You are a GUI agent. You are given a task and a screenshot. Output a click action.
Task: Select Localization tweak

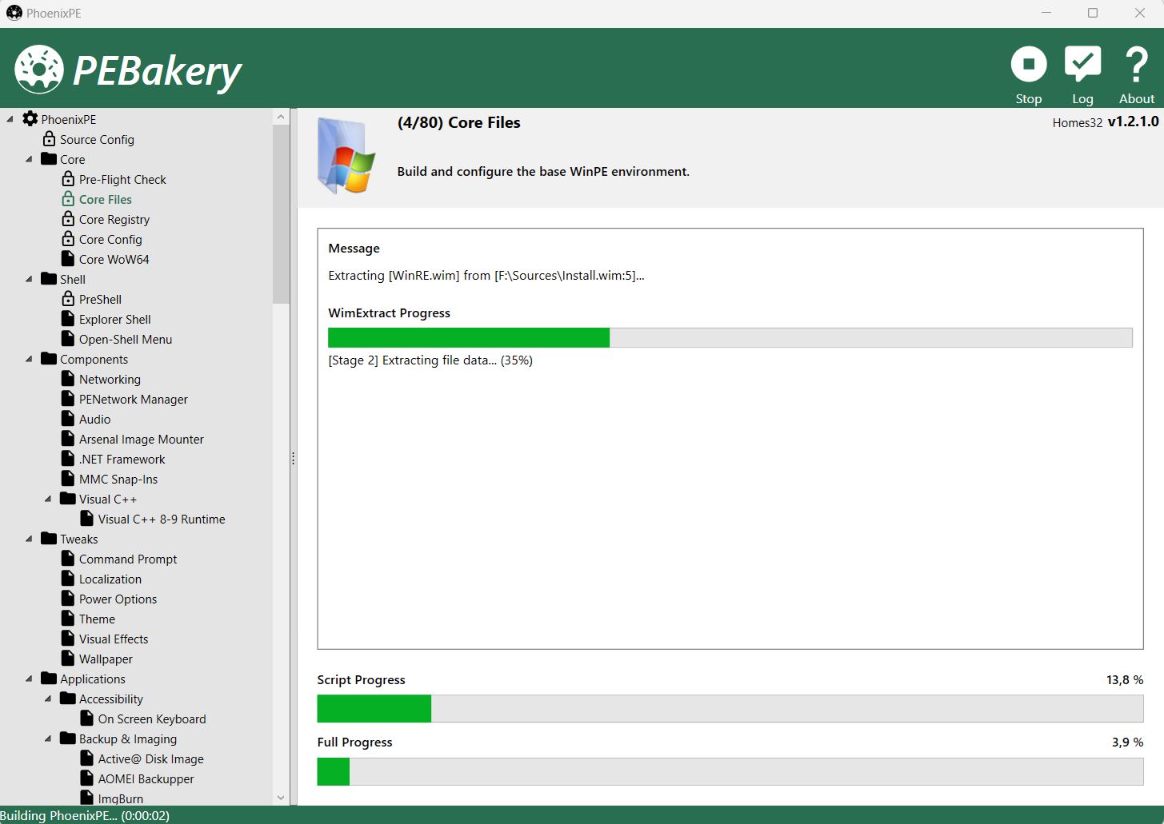[110, 579]
